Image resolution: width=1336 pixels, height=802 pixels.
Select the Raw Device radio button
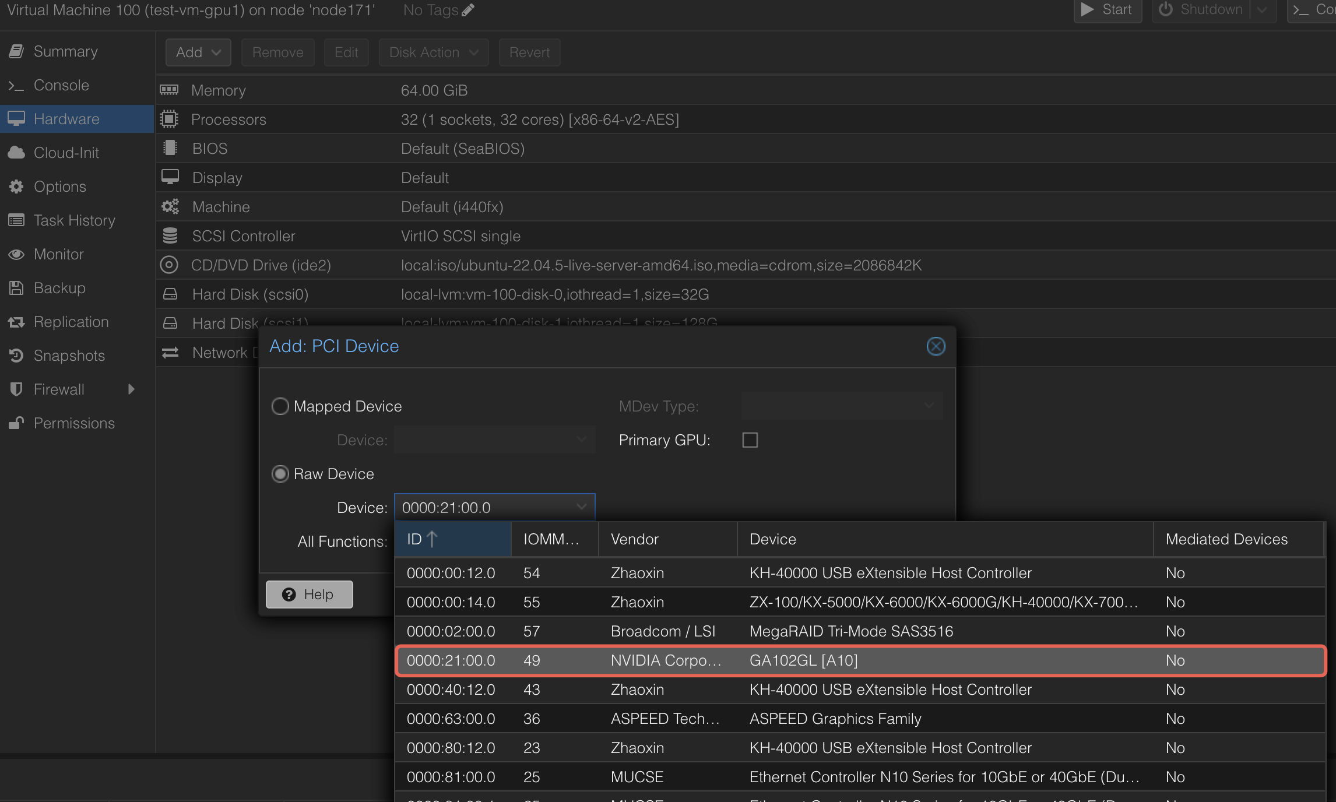(280, 474)
